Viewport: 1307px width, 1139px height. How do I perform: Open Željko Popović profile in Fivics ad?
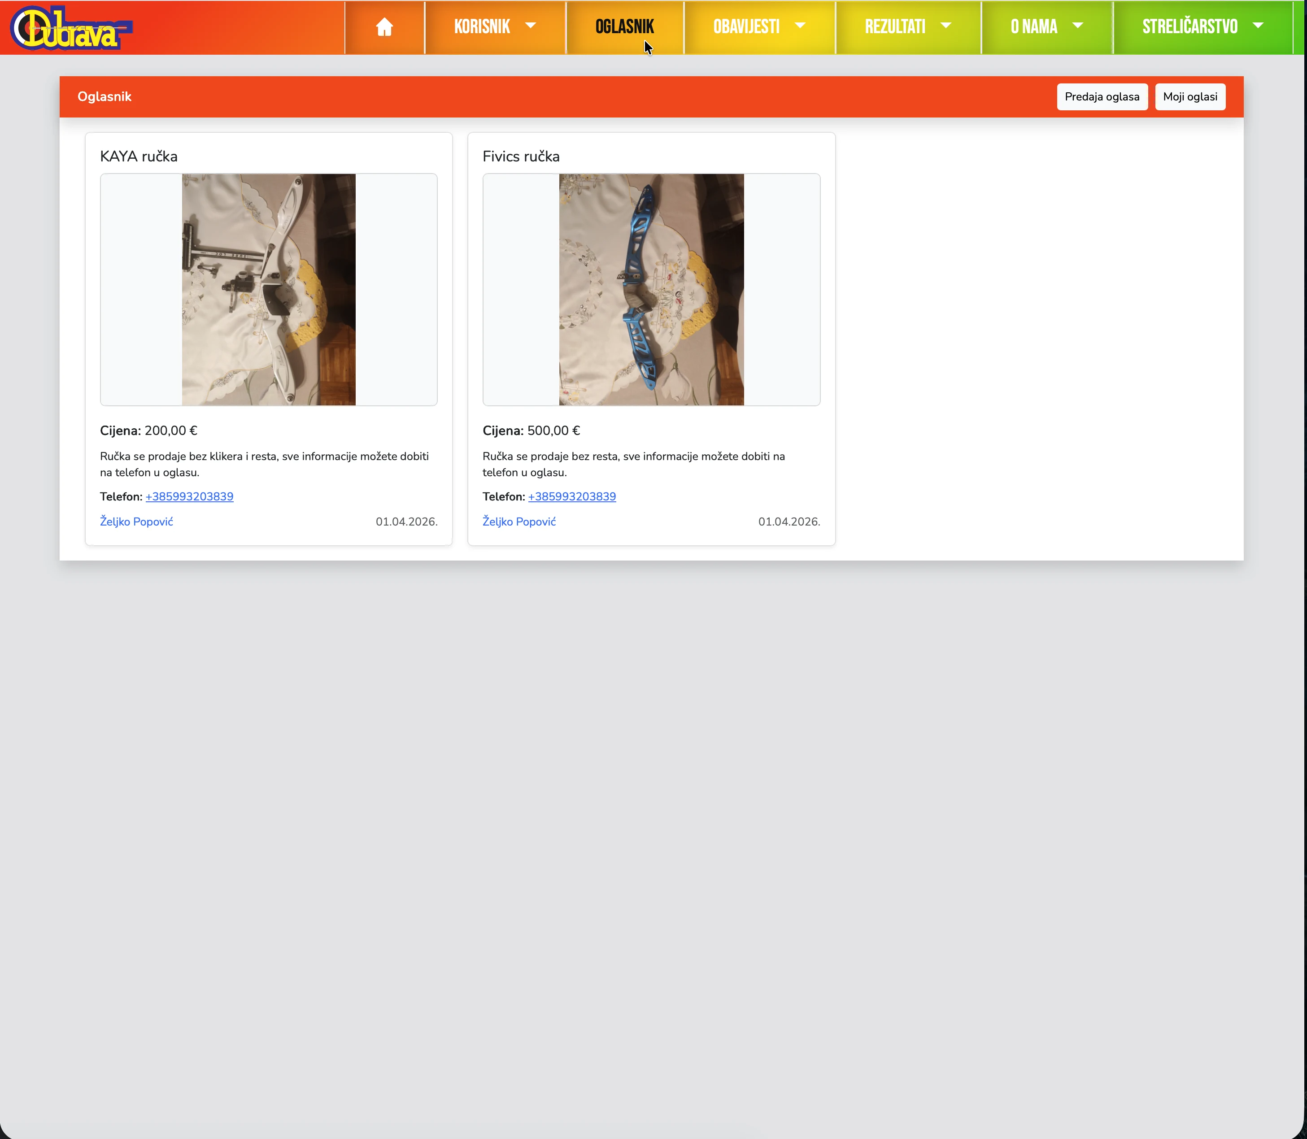pos(519,521)
